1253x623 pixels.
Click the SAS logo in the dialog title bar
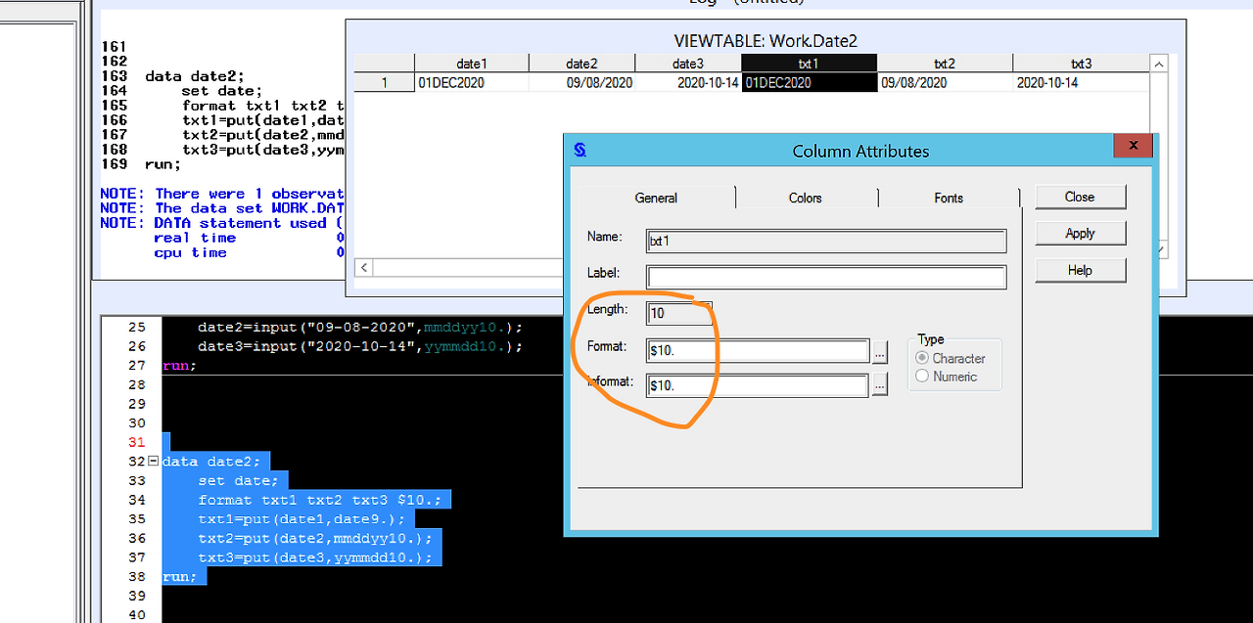pos(580,149)
